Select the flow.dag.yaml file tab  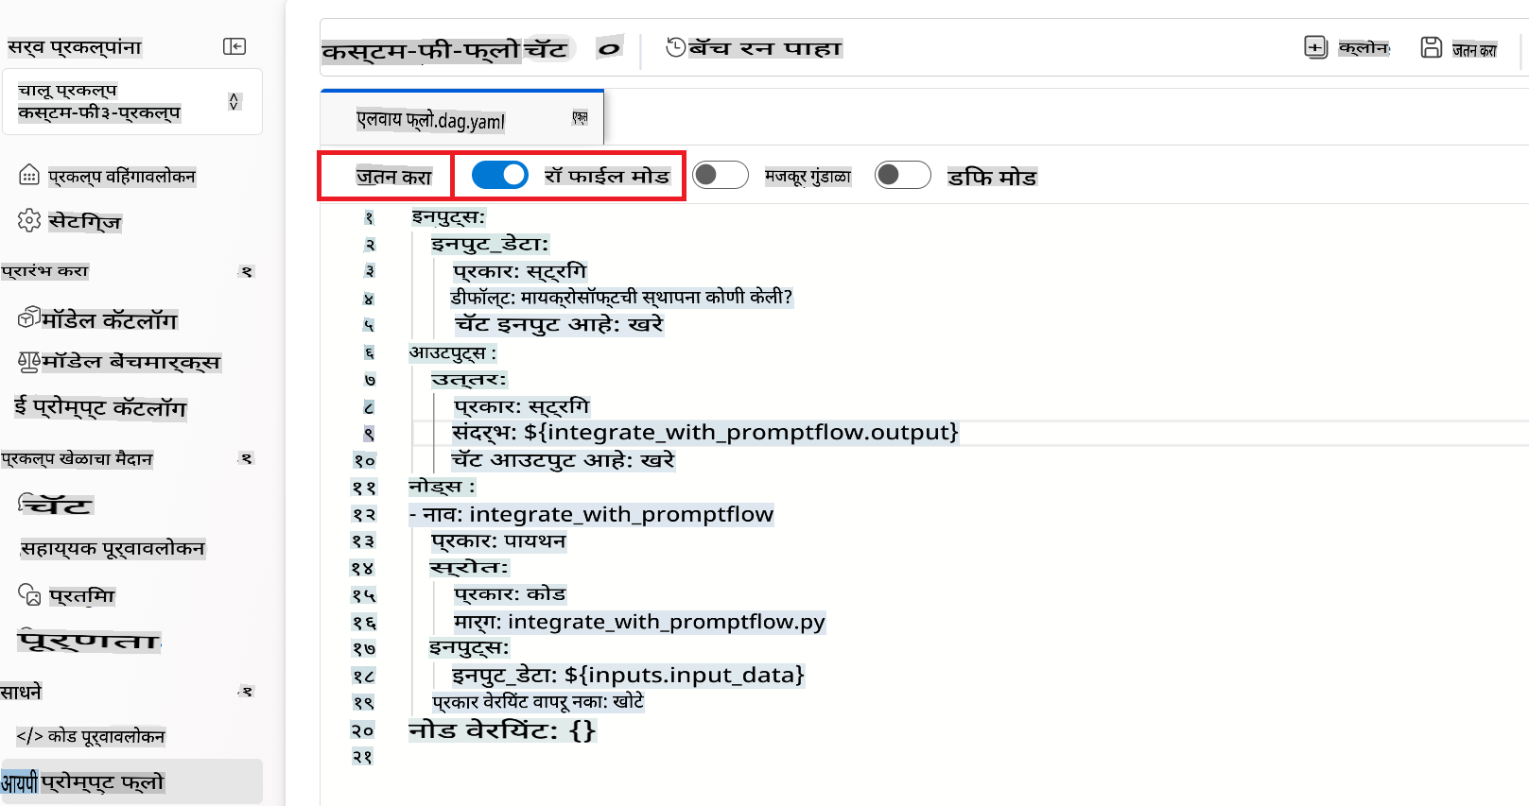(x=462, y=119)
